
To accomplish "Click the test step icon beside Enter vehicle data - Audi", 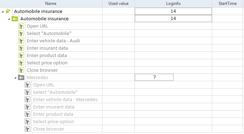I will pos(21,41).
